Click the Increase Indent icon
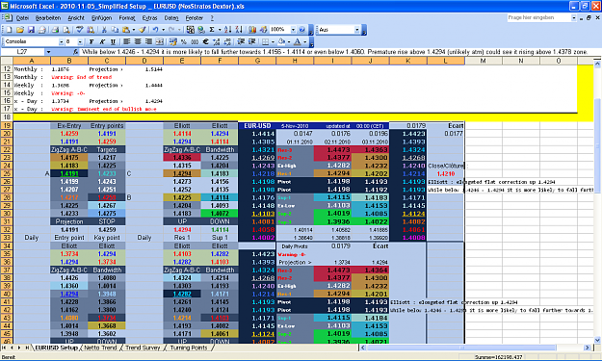Screen dimensions: 602x361 [x=251, y=41]
